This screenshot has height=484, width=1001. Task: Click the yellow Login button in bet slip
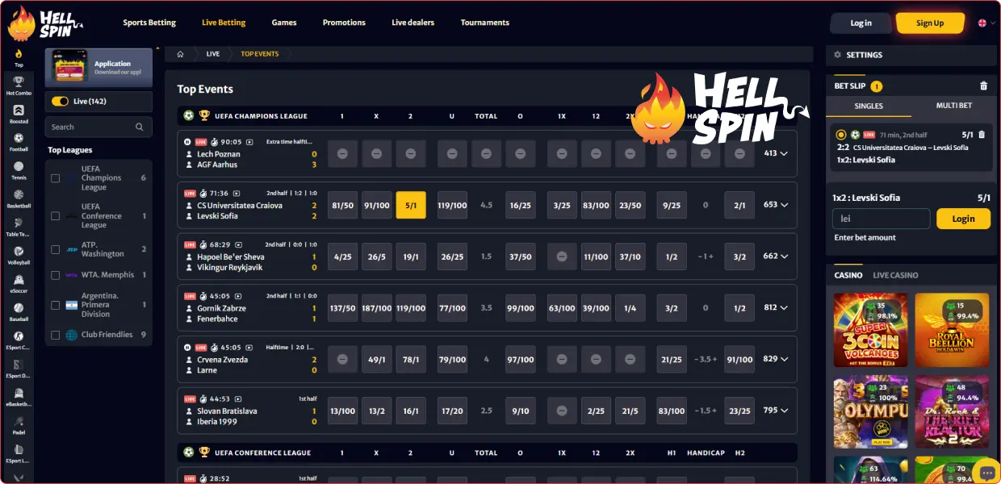pos(963,219)
